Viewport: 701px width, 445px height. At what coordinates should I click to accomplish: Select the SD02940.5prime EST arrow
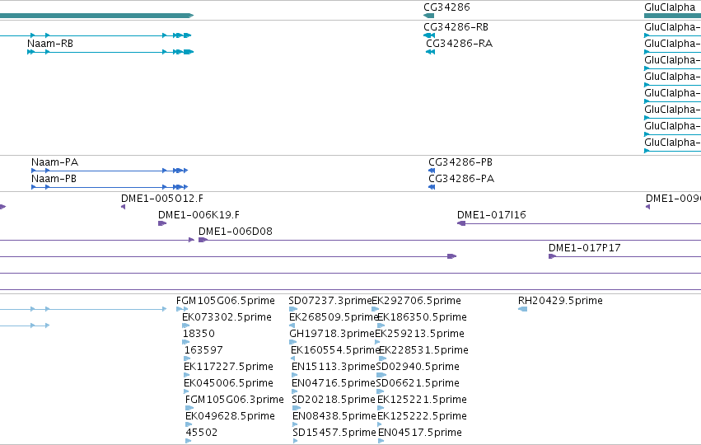(x=381, y=375)
